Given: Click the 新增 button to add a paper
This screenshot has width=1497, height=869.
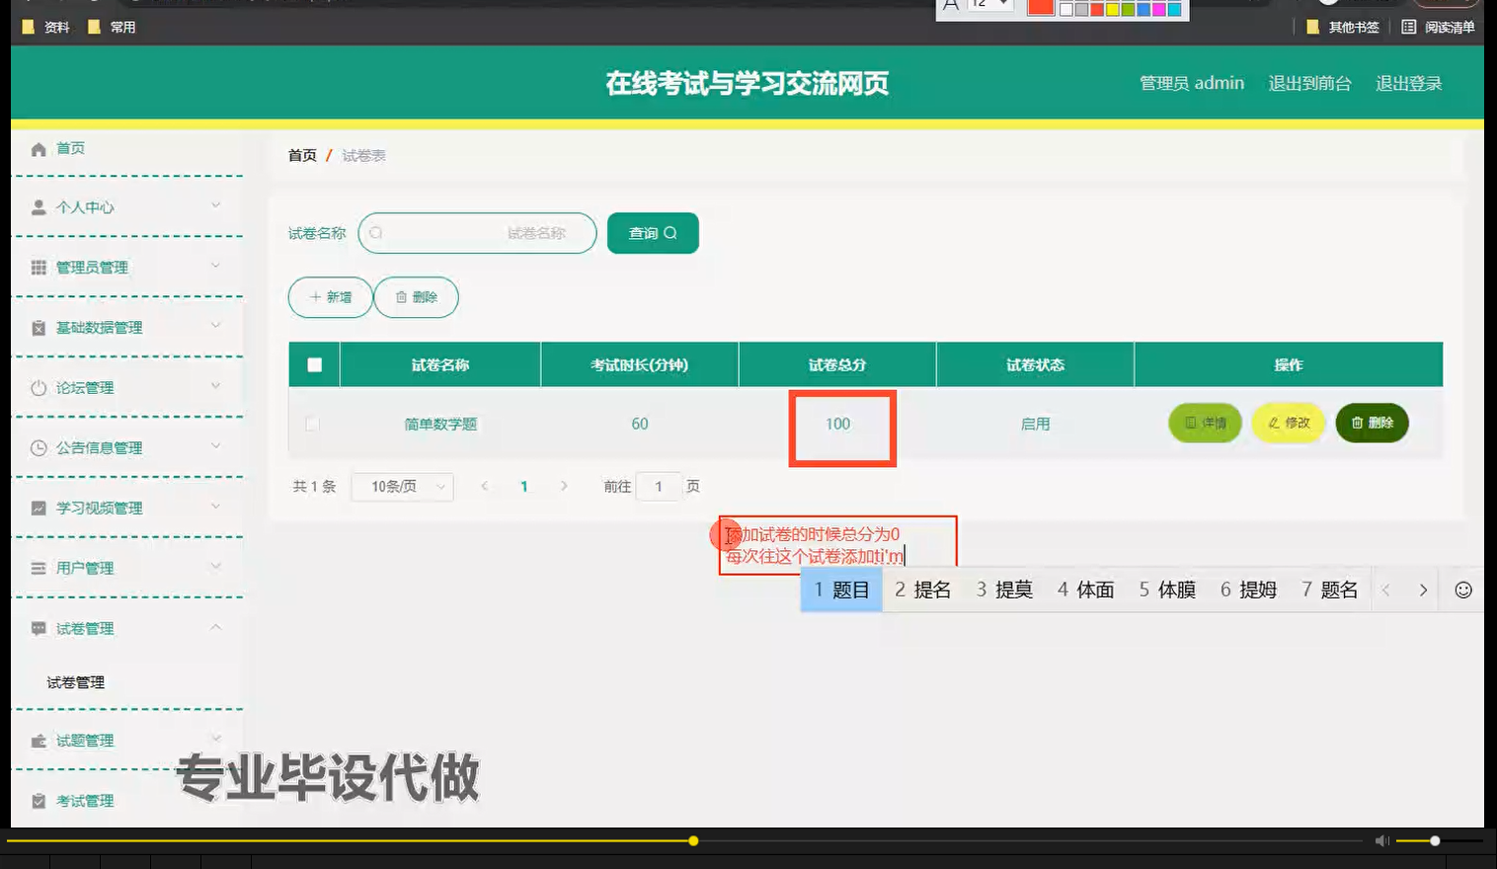Looking at the screenshot, I should [x=330, y=296].
